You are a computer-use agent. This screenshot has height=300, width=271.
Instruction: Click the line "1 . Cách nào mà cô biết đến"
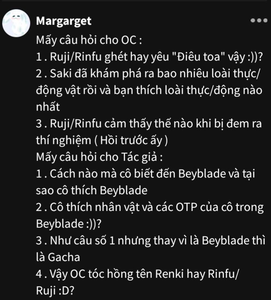pos(145,174)
